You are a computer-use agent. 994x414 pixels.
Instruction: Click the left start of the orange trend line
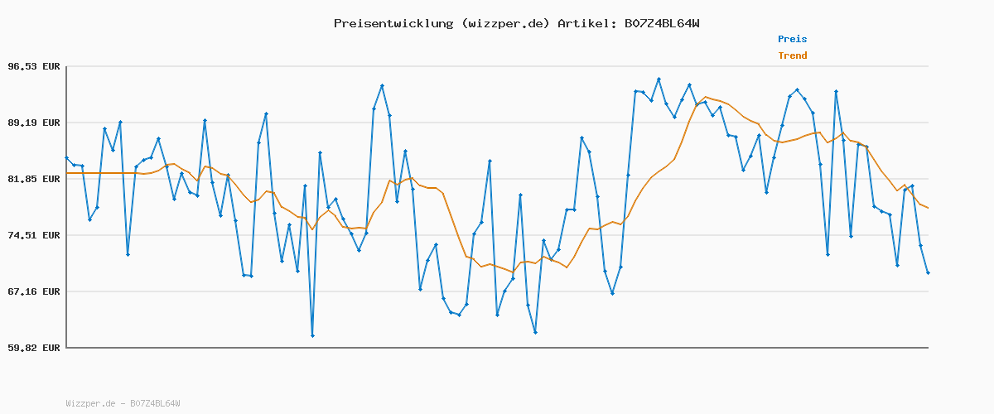(67, 173)
